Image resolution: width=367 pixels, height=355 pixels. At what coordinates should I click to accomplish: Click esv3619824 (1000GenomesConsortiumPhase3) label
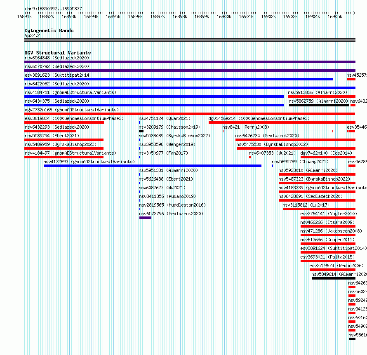point(74,118)
